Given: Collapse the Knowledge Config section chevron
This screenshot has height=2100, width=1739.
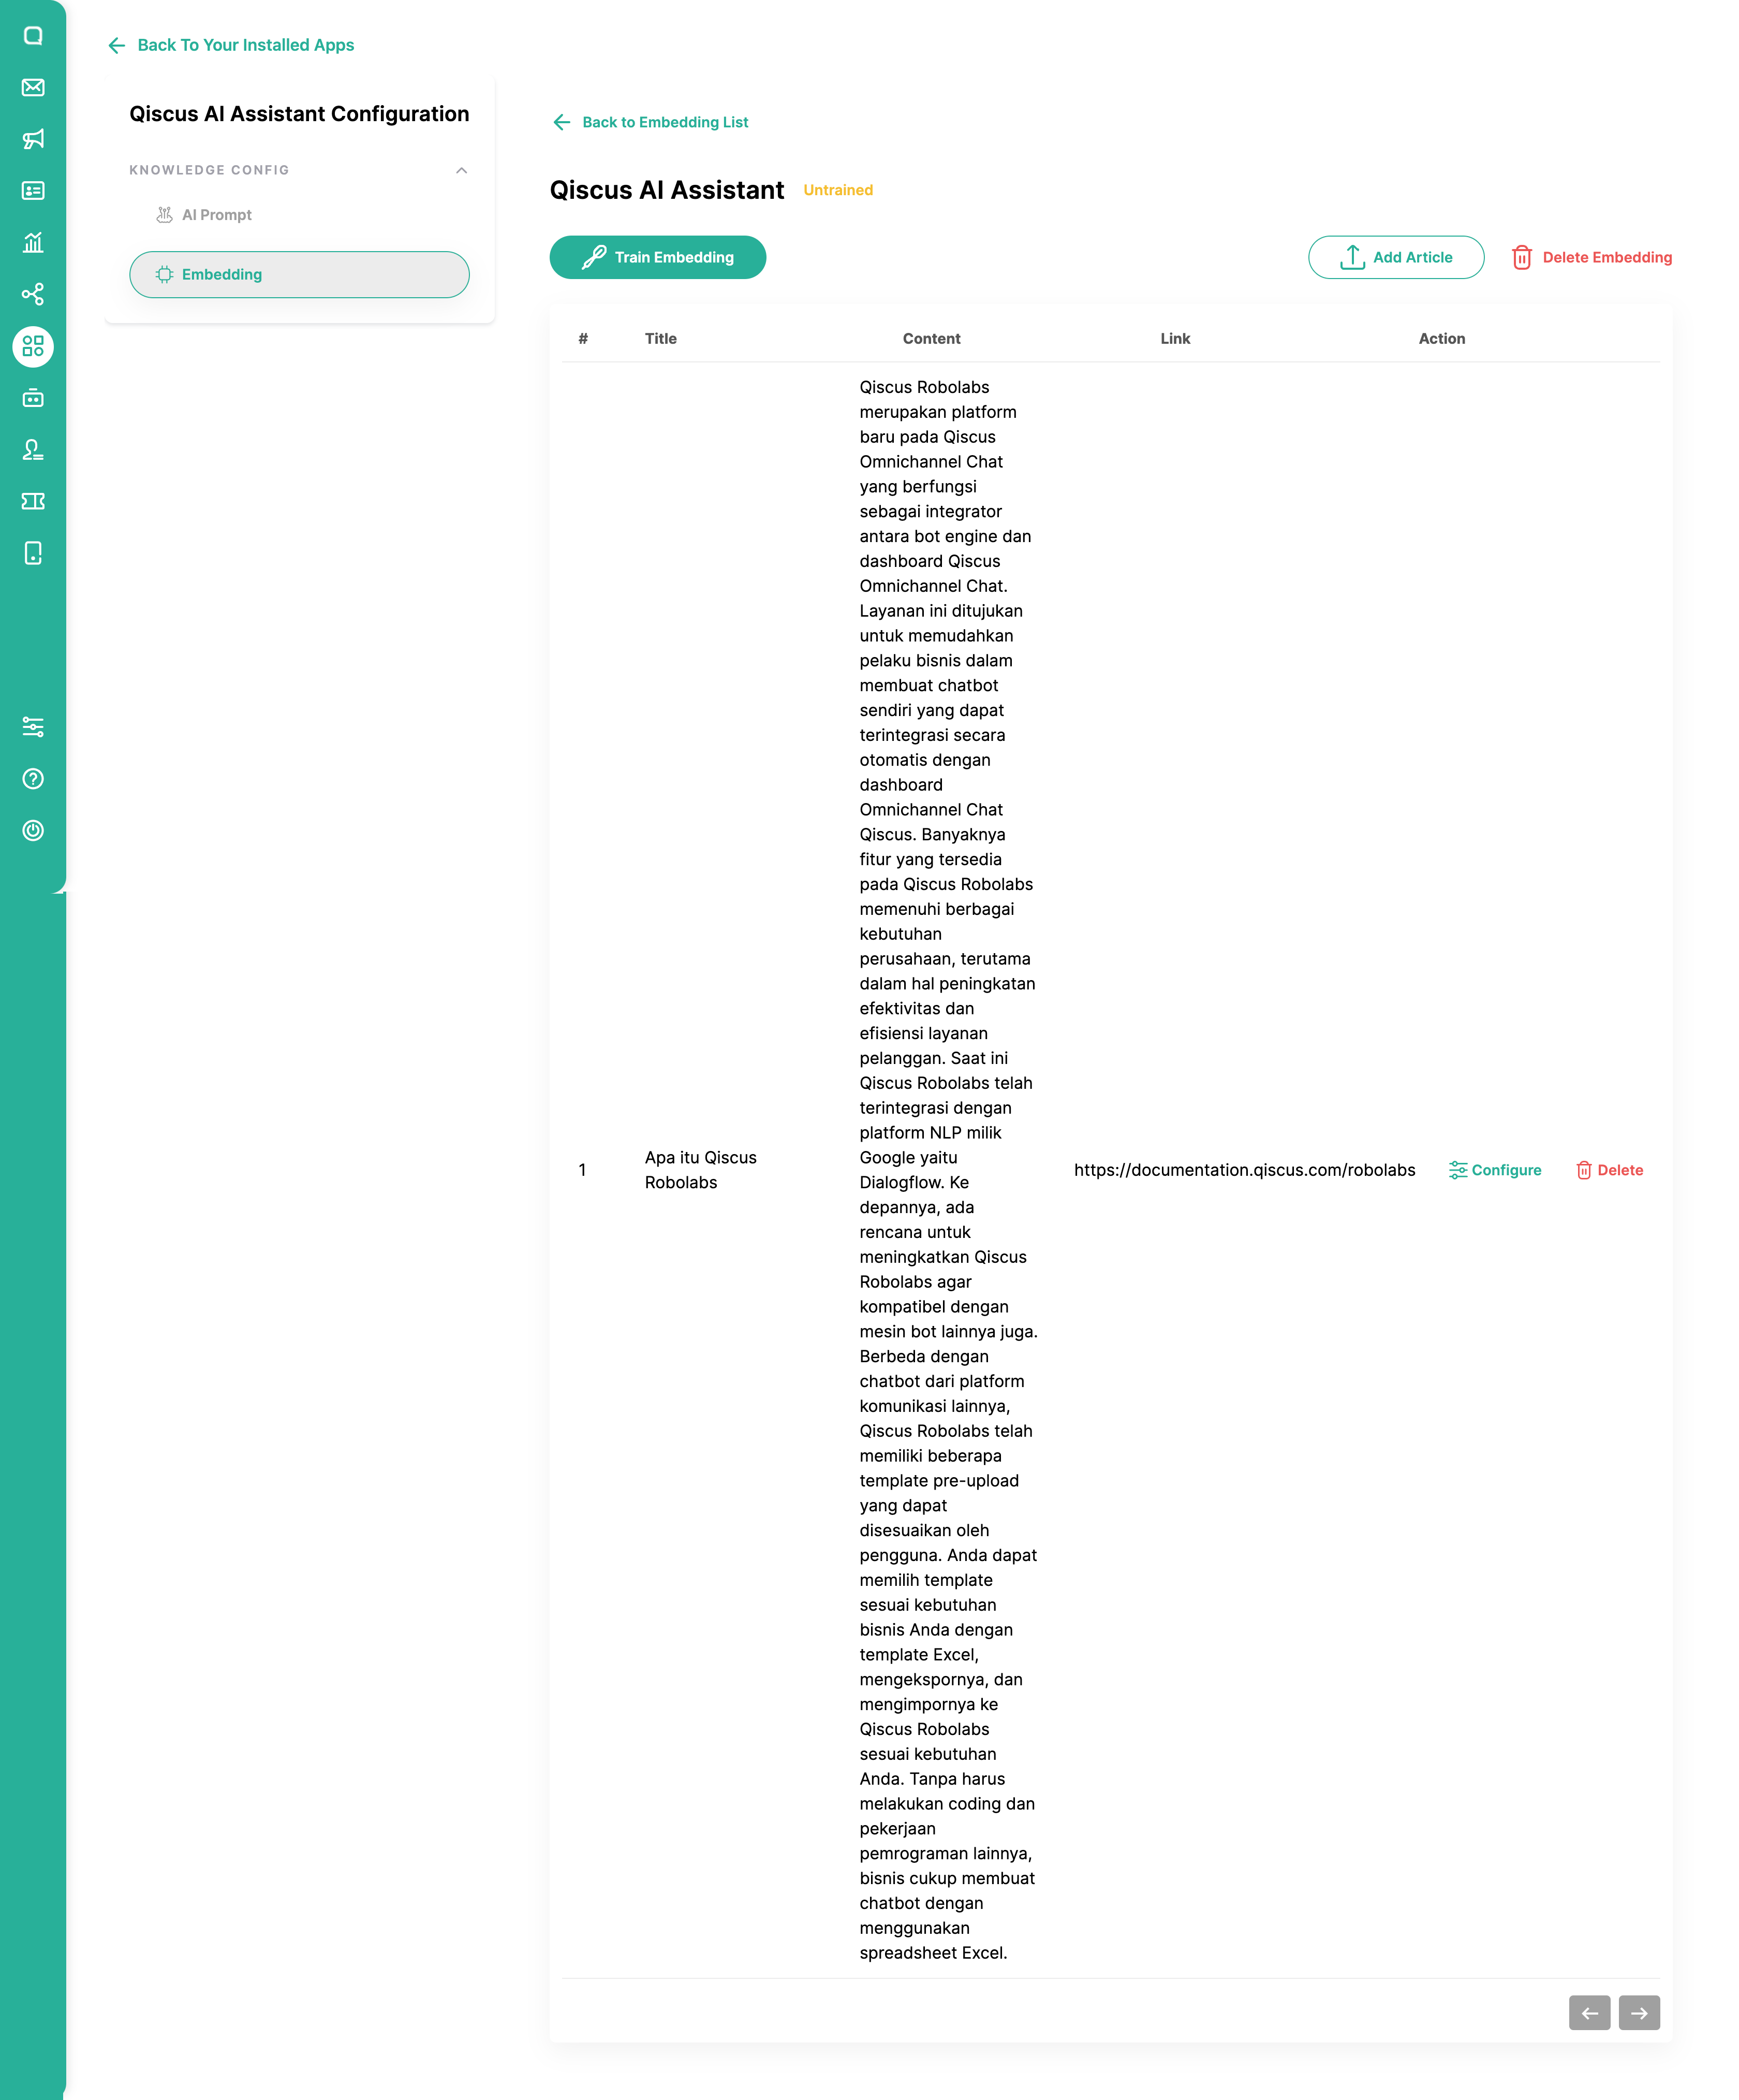Looking at the screenshot, I should pos(462,170).
